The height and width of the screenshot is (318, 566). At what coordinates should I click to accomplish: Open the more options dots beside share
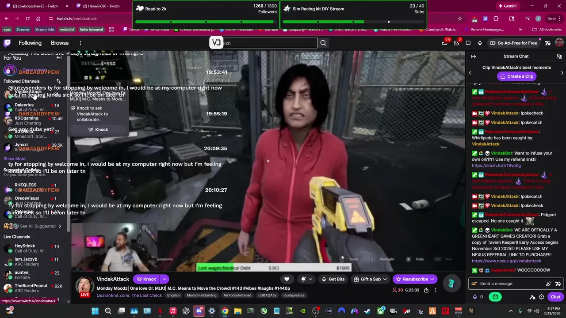point(436,290)
